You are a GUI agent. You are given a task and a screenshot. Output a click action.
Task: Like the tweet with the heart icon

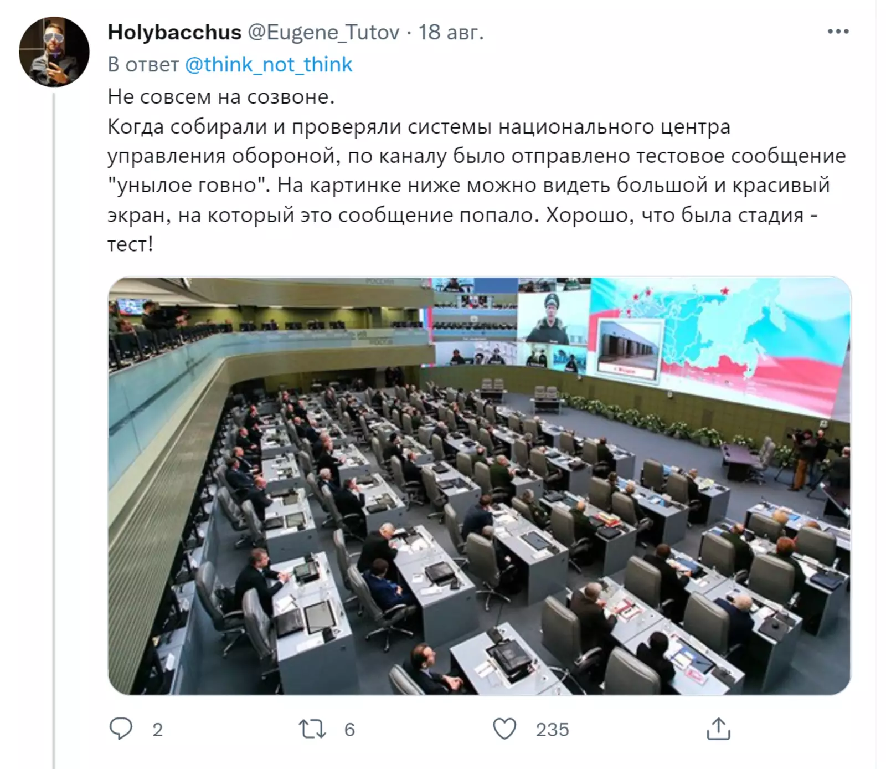[x=504, y=729]
